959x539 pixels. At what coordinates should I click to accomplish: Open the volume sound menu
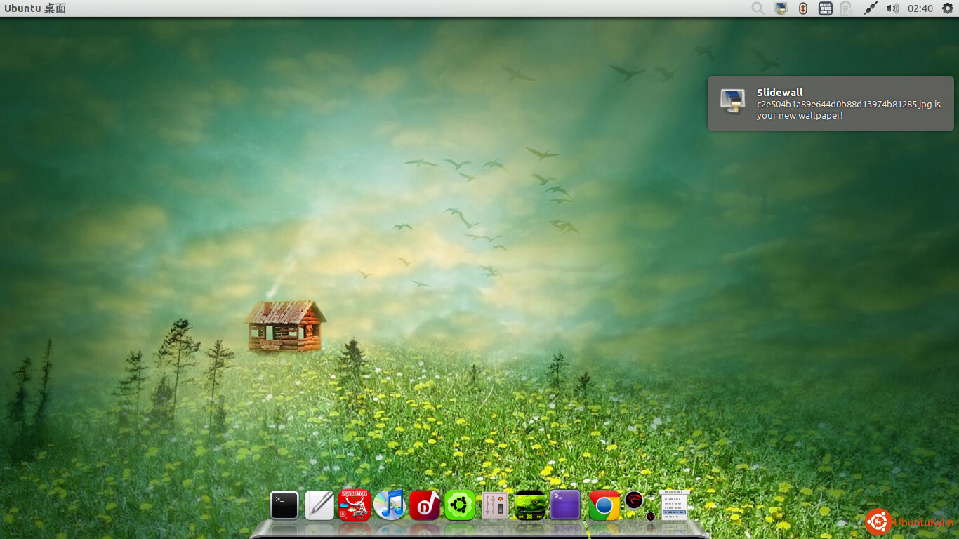(892, 8)
